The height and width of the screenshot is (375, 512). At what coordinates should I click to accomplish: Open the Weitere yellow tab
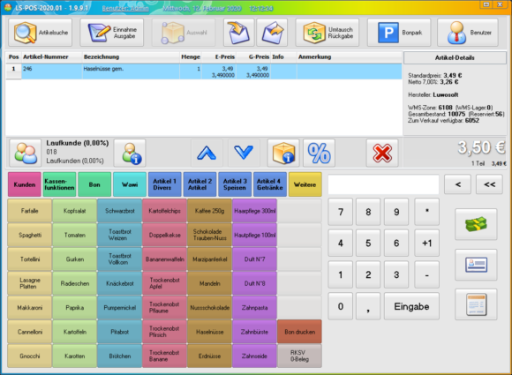point(305,184)
